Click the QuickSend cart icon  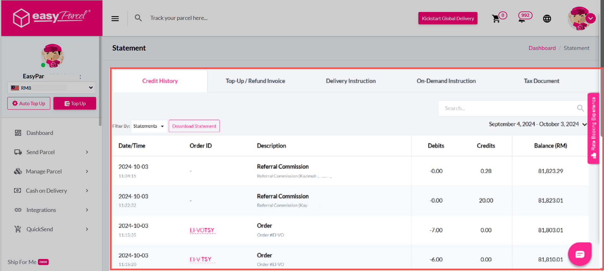tap(18, 229)
